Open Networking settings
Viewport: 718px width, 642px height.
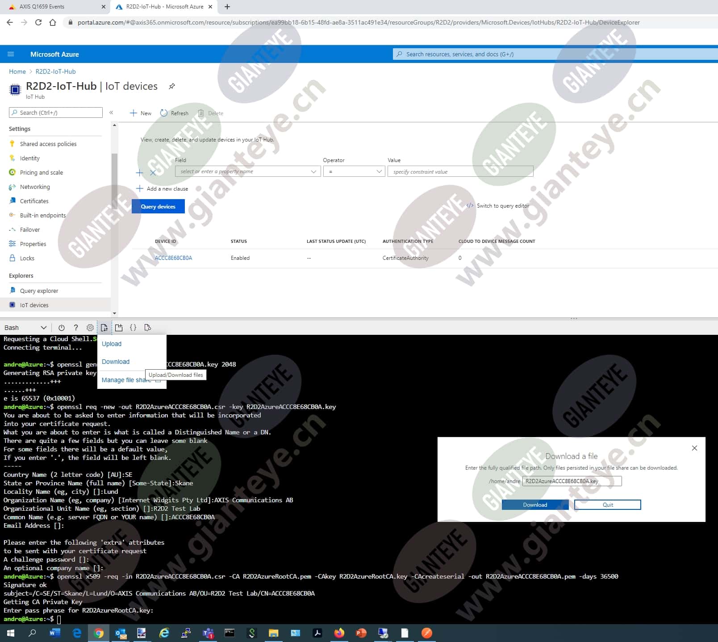(x=35, y=187)
